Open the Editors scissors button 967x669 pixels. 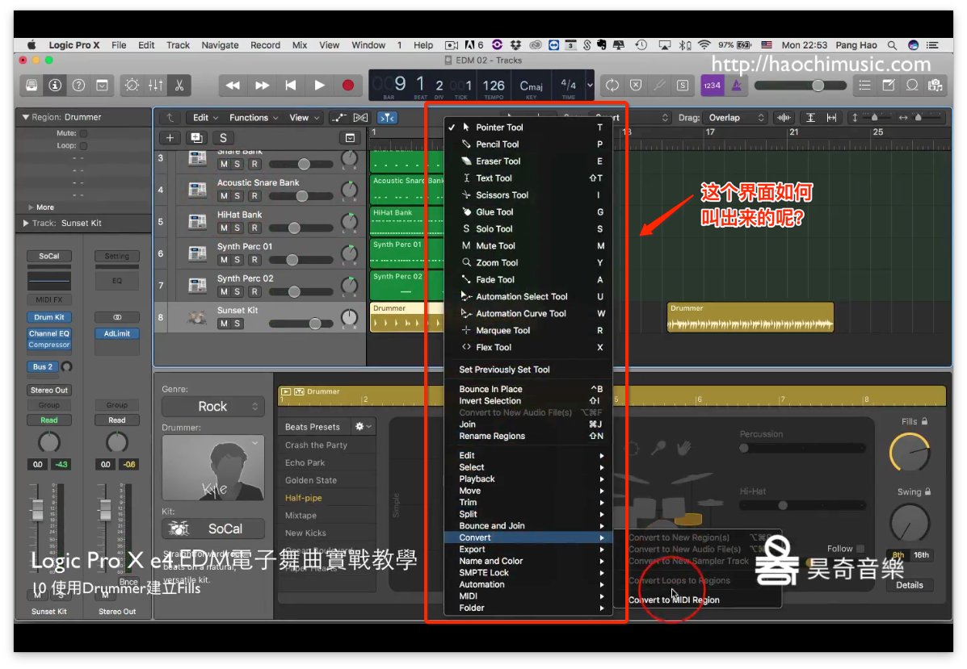[x=179, y=86]
